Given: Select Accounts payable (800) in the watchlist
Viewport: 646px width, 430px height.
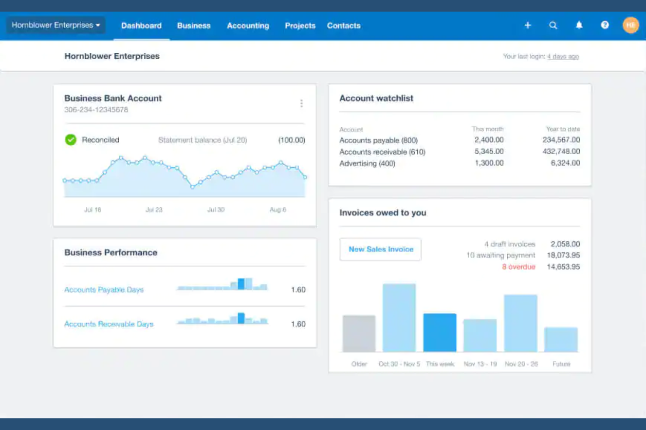Looking at the screenshot, I should [378, 140].
